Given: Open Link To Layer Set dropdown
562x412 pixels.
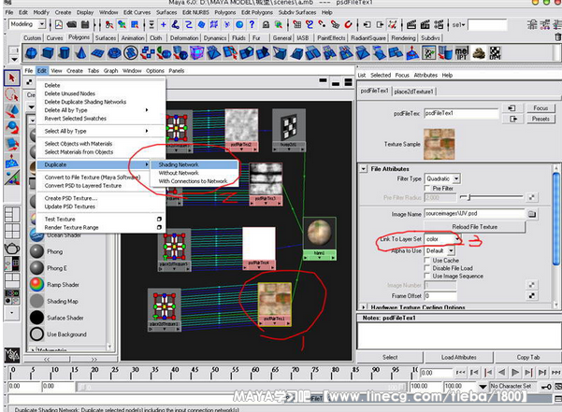Looking at the screenshot, I should pos(457,239).
